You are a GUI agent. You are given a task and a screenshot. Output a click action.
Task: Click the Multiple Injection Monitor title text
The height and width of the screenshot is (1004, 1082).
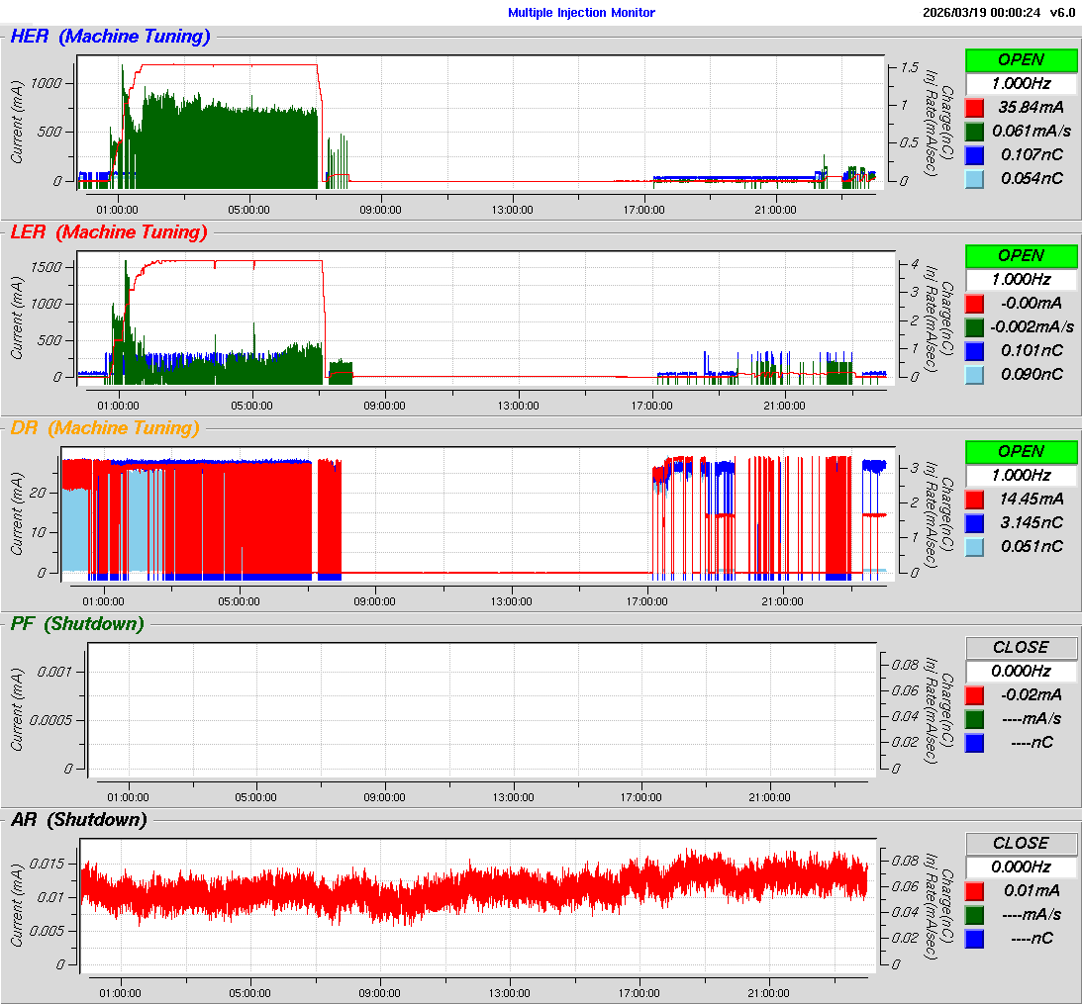coord(581,13)
